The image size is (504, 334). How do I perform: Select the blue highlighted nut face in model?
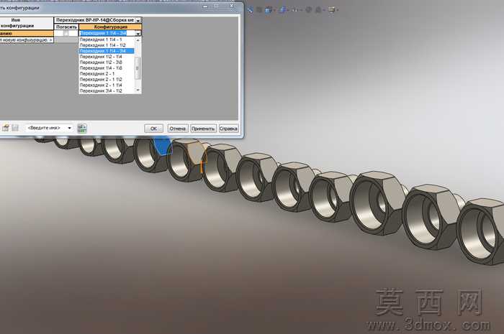click(162, 145)
